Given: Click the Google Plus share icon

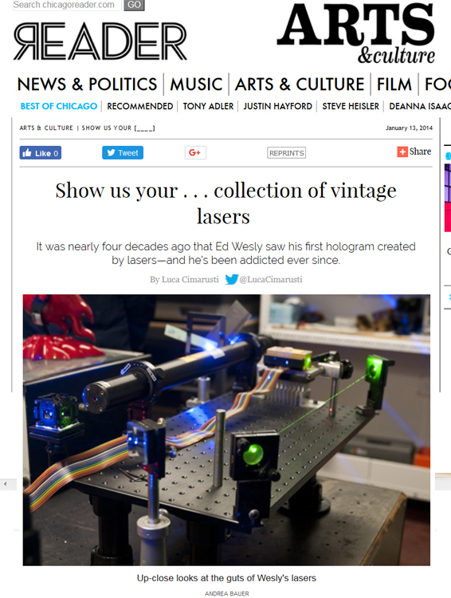Looking at the screenshot, I should [195, 152].
